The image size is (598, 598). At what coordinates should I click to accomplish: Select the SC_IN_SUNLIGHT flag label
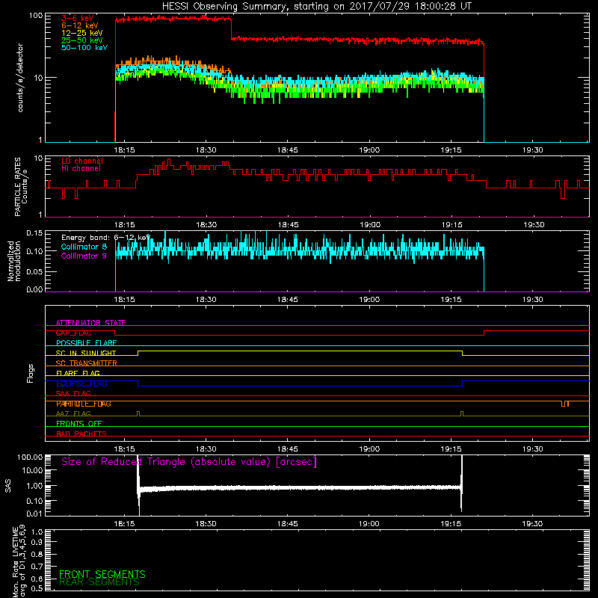click(86, 353)
